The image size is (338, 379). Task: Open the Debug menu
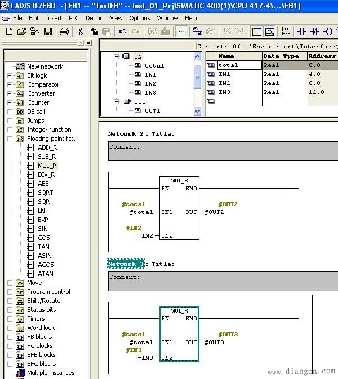(94, 18)
